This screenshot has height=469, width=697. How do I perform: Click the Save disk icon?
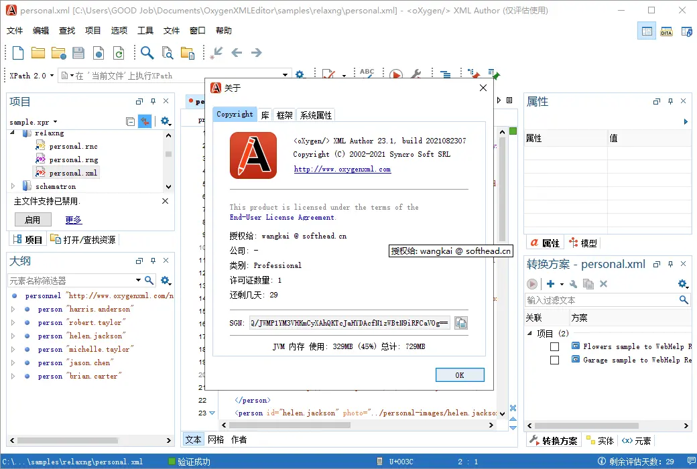[x=78, y=53]
